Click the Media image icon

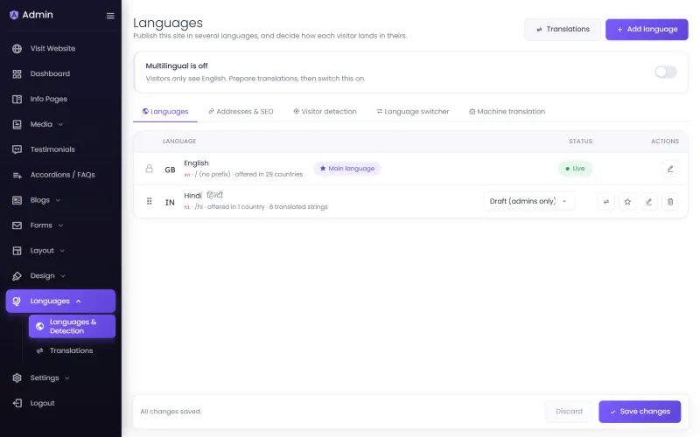click(17, 124)
